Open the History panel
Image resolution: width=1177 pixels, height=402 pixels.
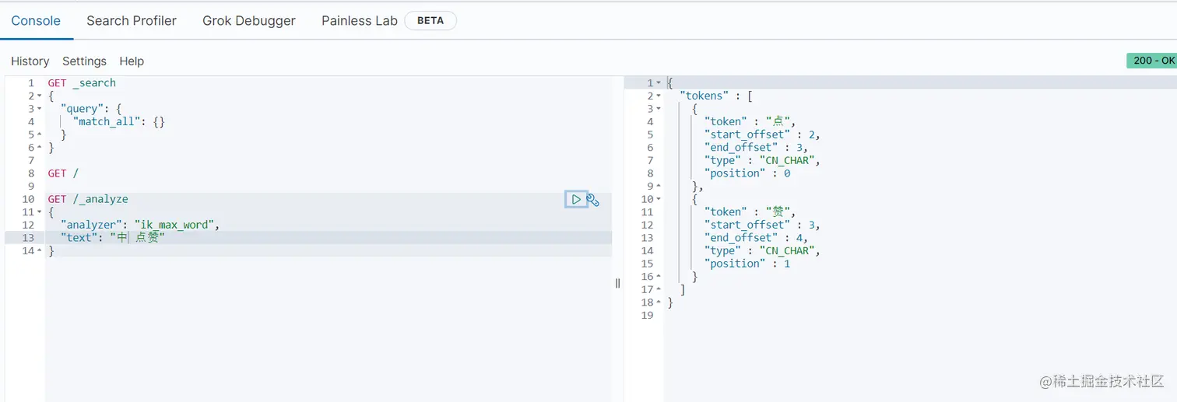coord(30,61)
